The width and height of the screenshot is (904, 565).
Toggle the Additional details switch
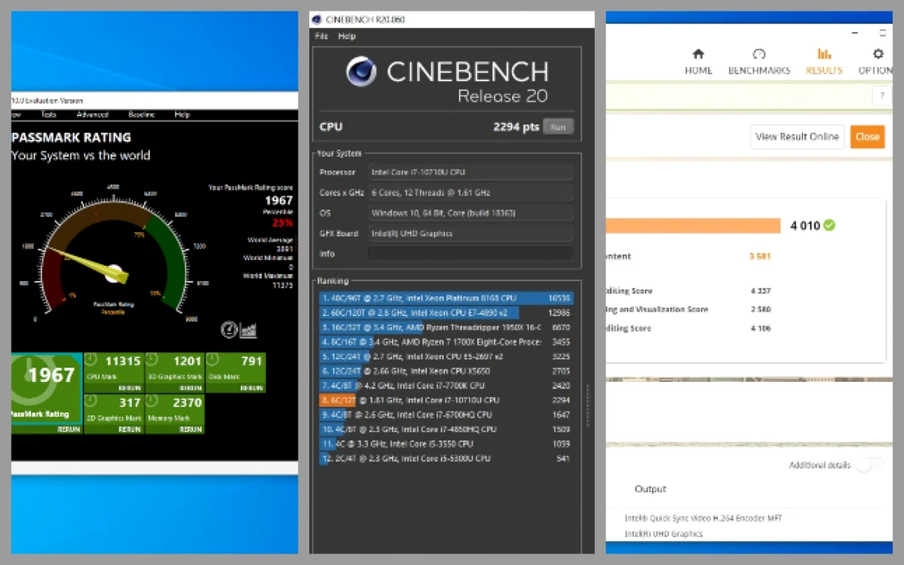[x=870, y=465]
